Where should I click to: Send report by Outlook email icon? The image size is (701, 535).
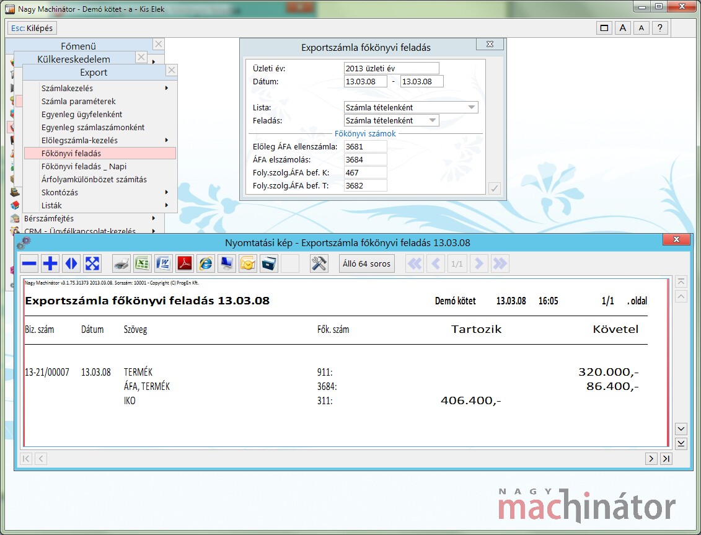(x=248, y=263)
